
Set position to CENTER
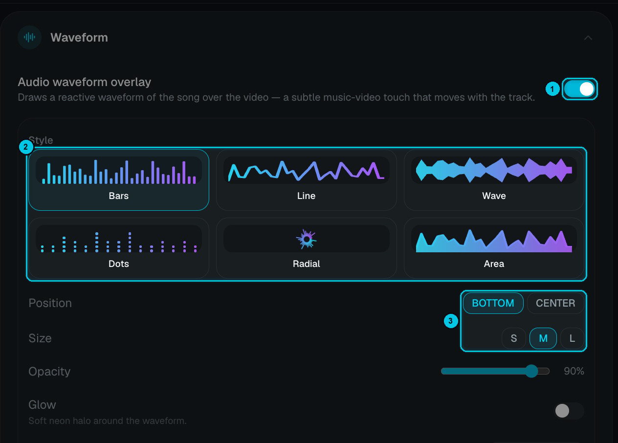point(555,303)
